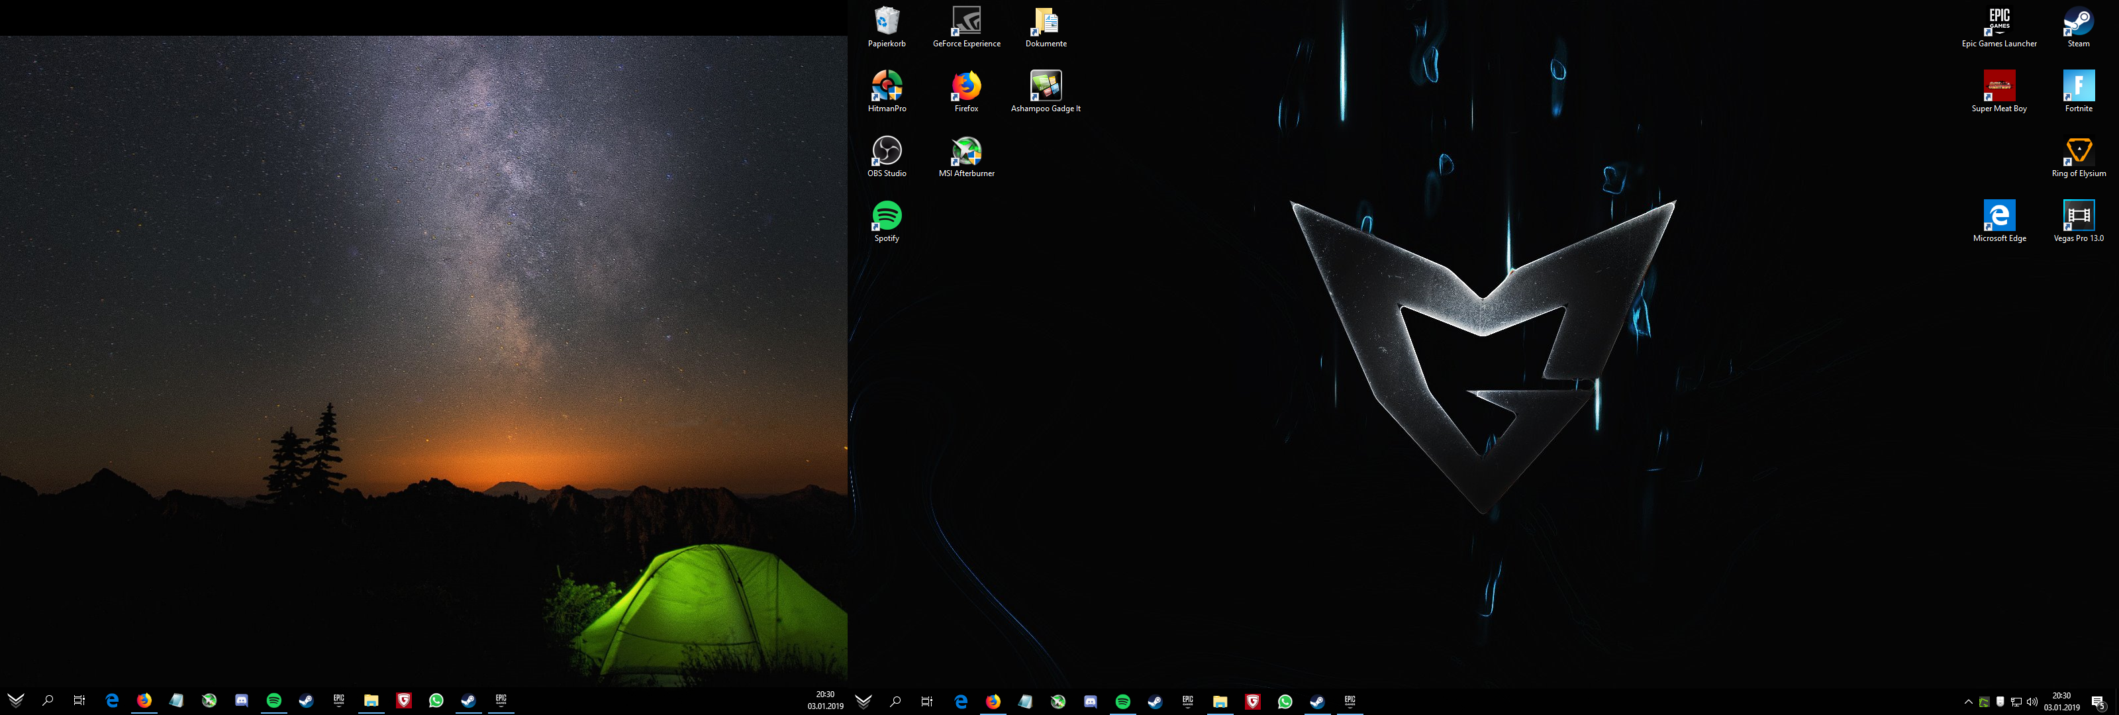The width and height of the screenshot is (2119, 715).
Task: Open the OBS Studio desktop icon
Action: [886, 152]
